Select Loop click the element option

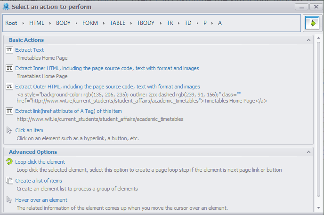40,162
